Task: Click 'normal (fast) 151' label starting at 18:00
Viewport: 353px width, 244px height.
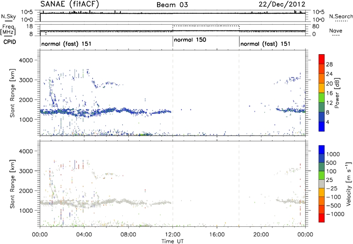Action: (x=266, y=44)
